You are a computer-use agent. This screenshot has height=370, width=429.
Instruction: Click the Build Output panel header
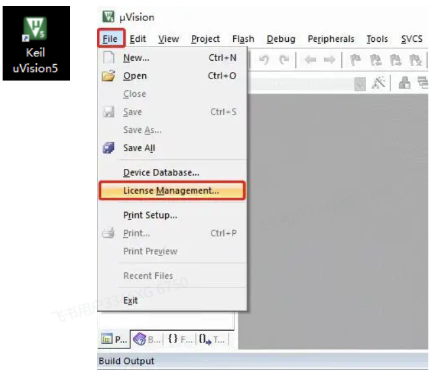[x=263, y=361]
